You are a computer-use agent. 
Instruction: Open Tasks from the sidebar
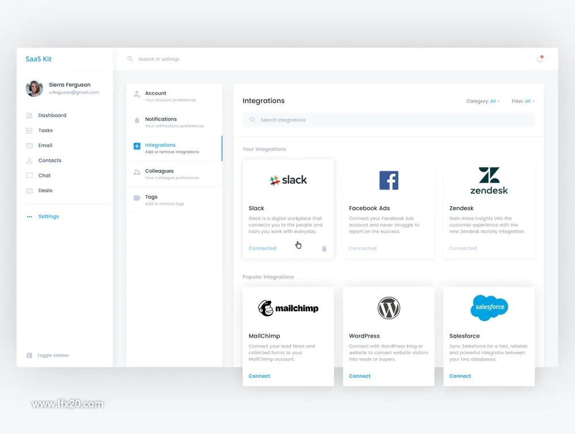45,130
